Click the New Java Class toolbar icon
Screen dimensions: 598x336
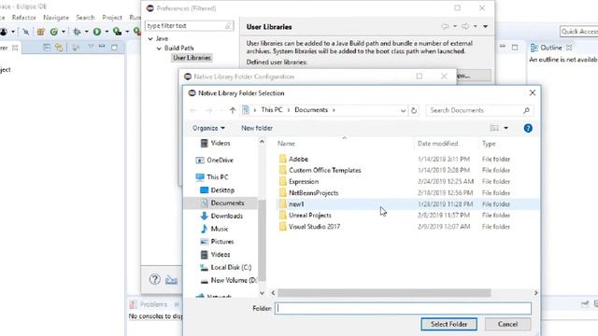(x=54, y=32)
